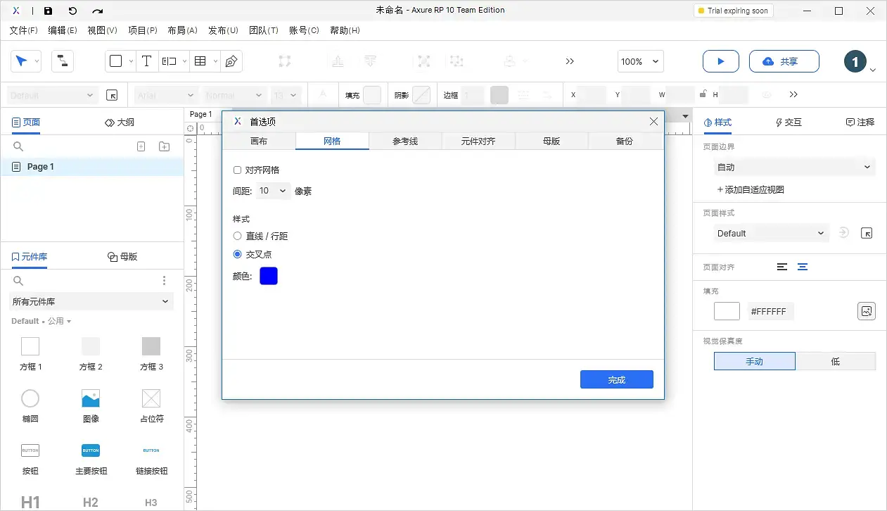Open the grid 间距 spacing dropdown
The image size is (887, 511).
coord(272,190)
